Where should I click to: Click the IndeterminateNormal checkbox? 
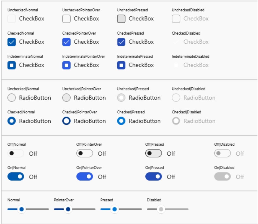12,65
